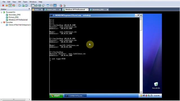Select Primary_DNS in the sidebar
The image size is (180, 101).
click(13, 17)
